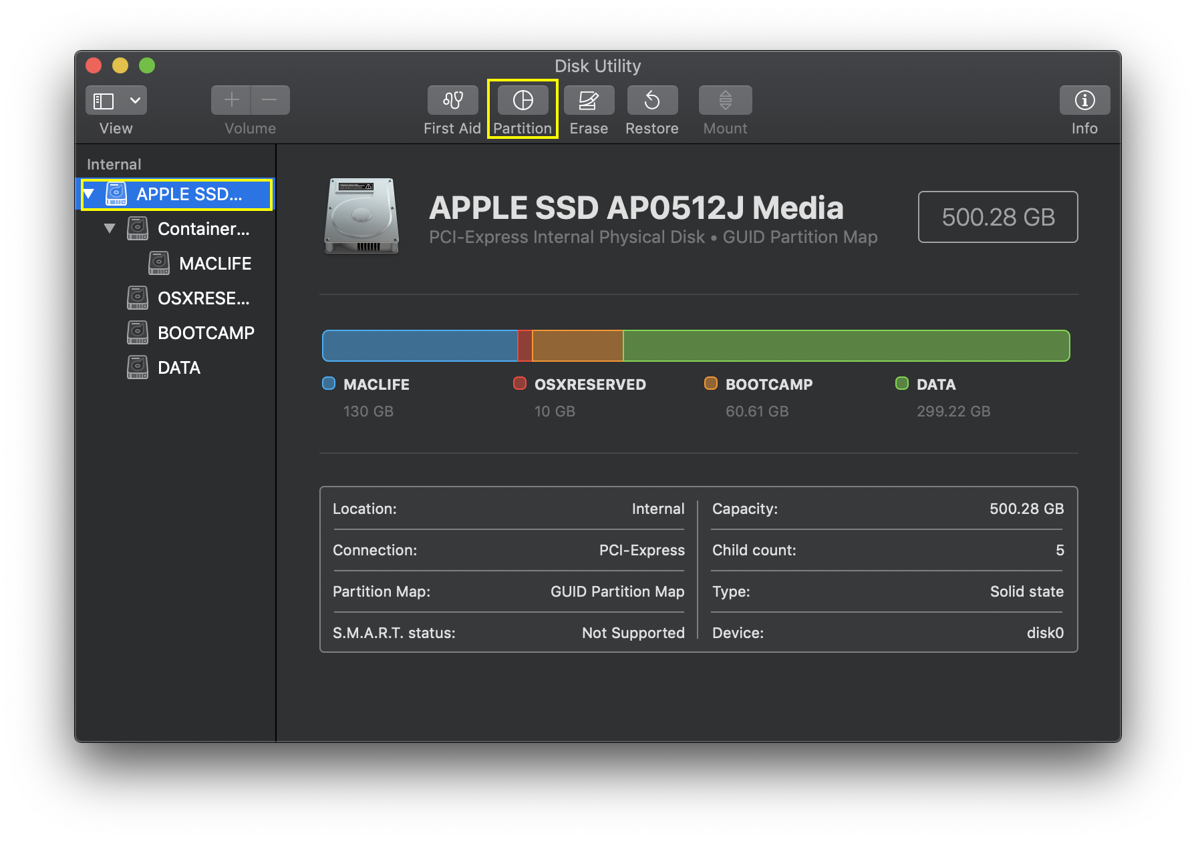The image size is (1196, 841).
Task: Select OSXRESE... volume in sidebar
Action: pyautogui.click(x=203, y=298)
